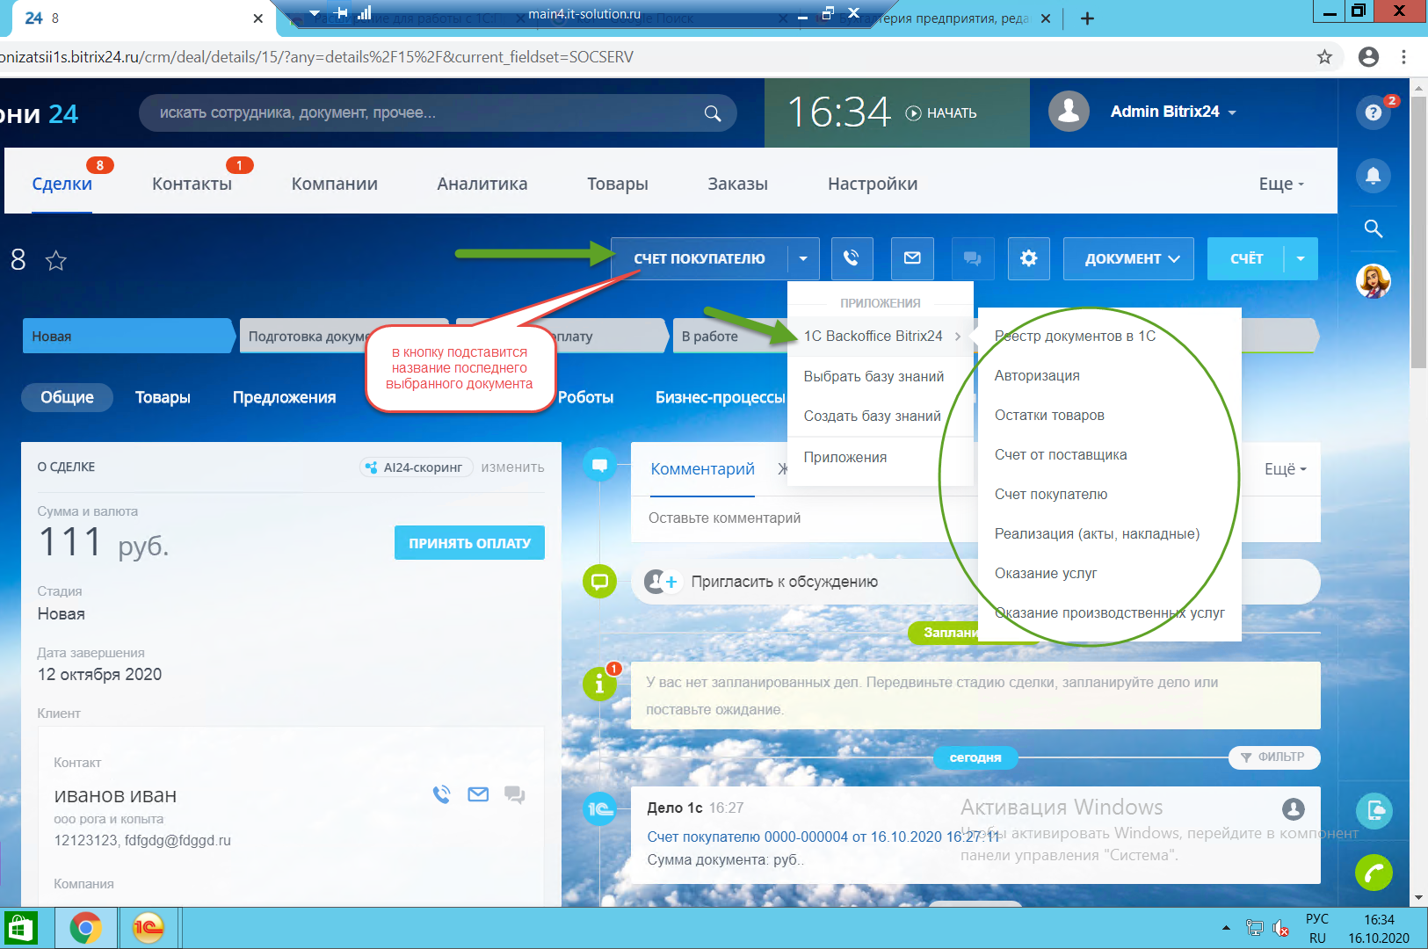Select Реестр документов в 1С
This screenshot has width=1428, height=949.
[x=1075, y=336]
